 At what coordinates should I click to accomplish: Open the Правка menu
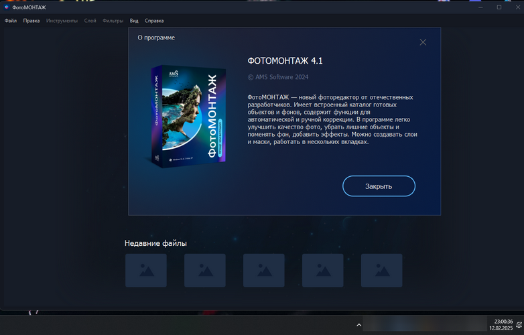[31, 21]
